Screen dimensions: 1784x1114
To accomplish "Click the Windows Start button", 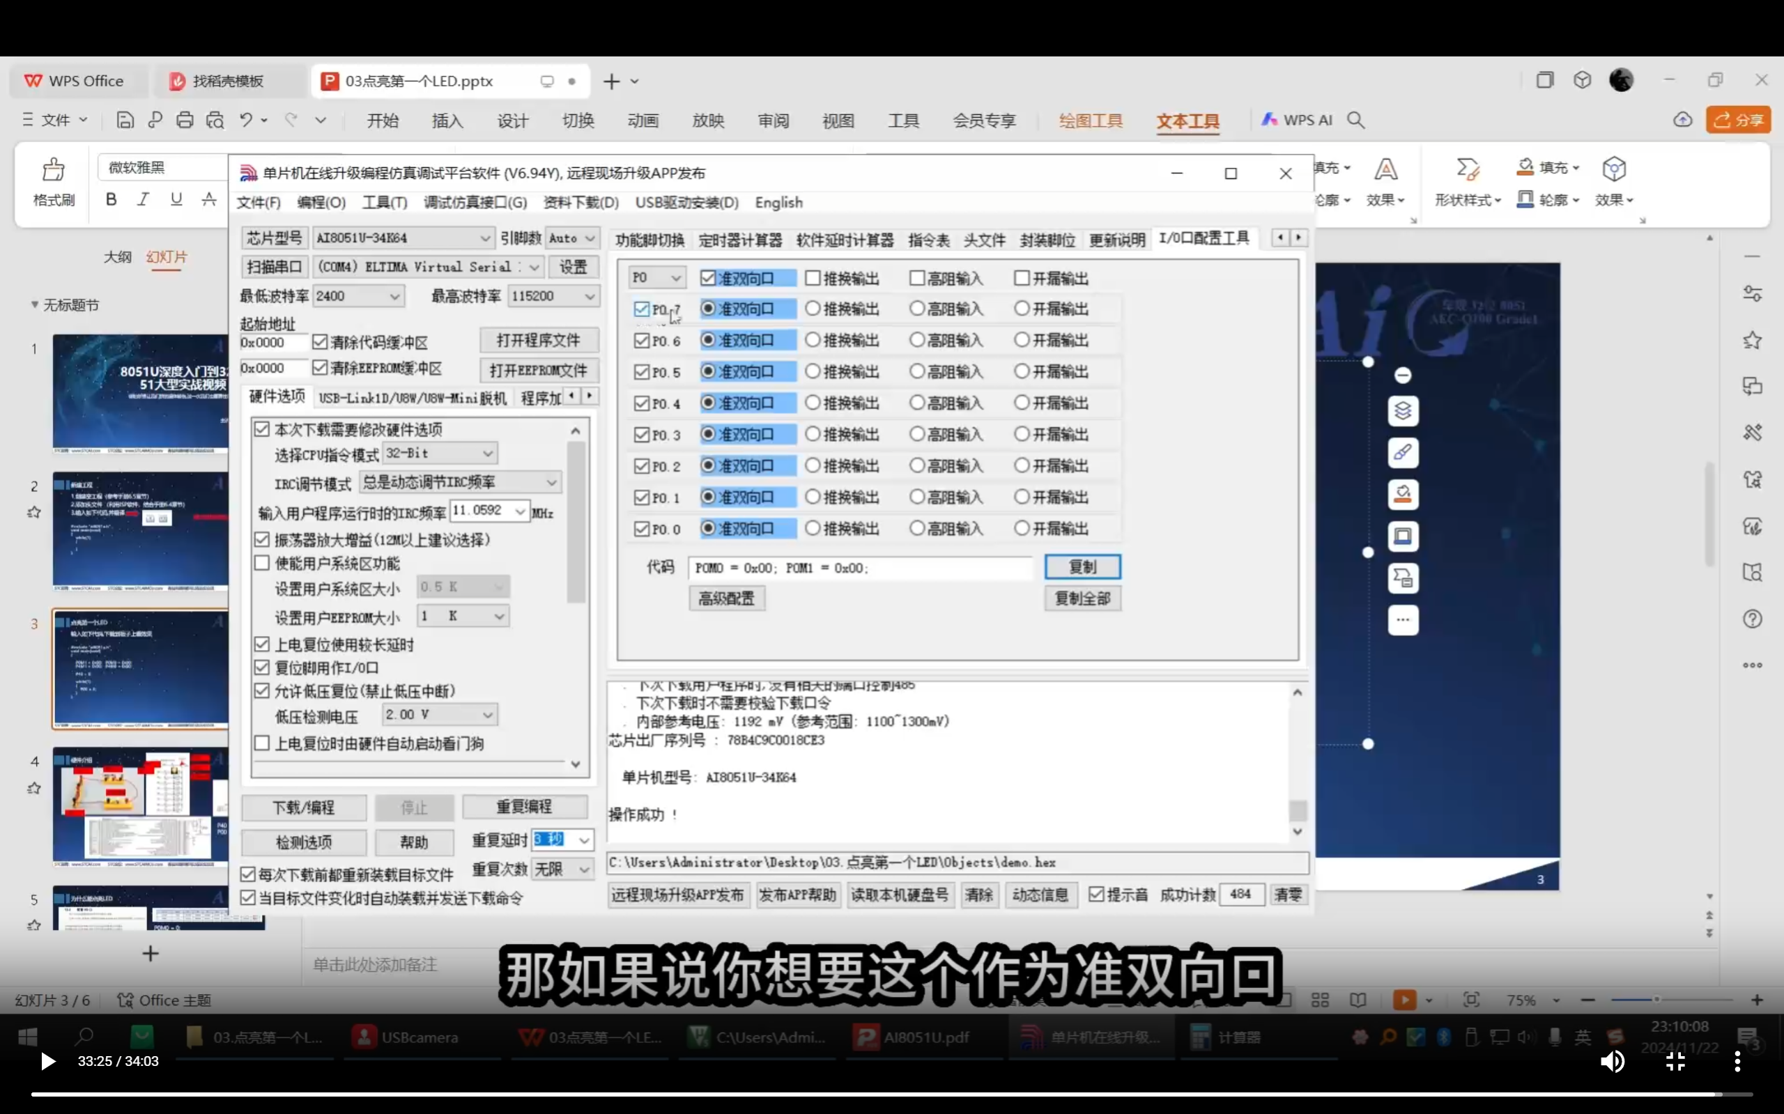I will coord(27,1037).
